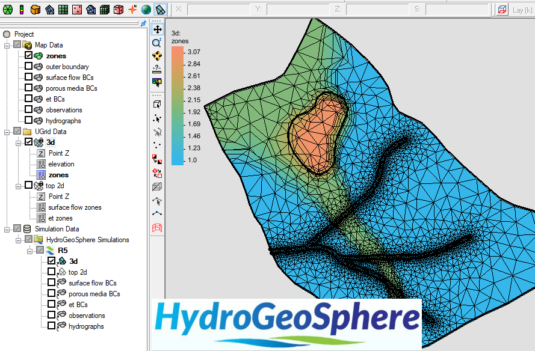Screen dimensions: 535x351
Task: Select the Pan tool in vertical toolbar
Action: (157, 29)
